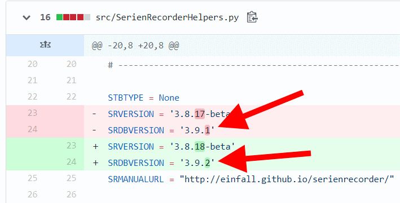Select old line number 23
The image size is (400, 203).
(x=32, y=113)
